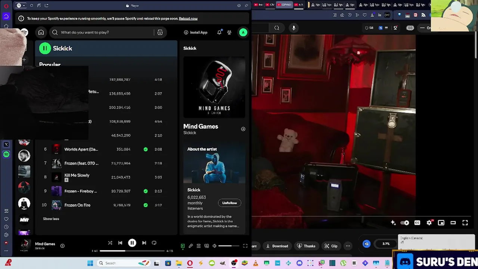The width and height of the screenshot is (478, 269).
Task: Open the play queue
Action: click(199, 246)
